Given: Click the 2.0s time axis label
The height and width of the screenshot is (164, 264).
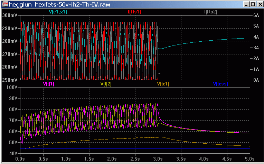Looking at the screenshot, I should (x=112, y=159).
